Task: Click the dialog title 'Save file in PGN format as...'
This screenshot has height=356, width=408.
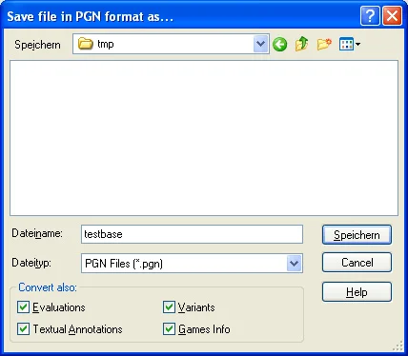Action: tap(91, 16)
